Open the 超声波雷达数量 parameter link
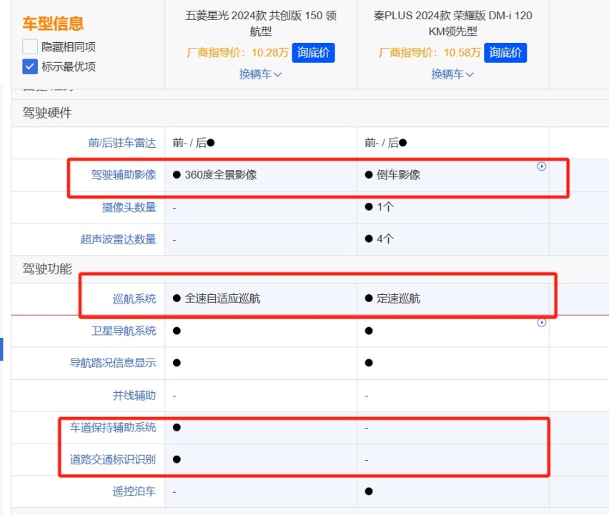609x515 pixels. pyautogui.click(x=118, y=239)
